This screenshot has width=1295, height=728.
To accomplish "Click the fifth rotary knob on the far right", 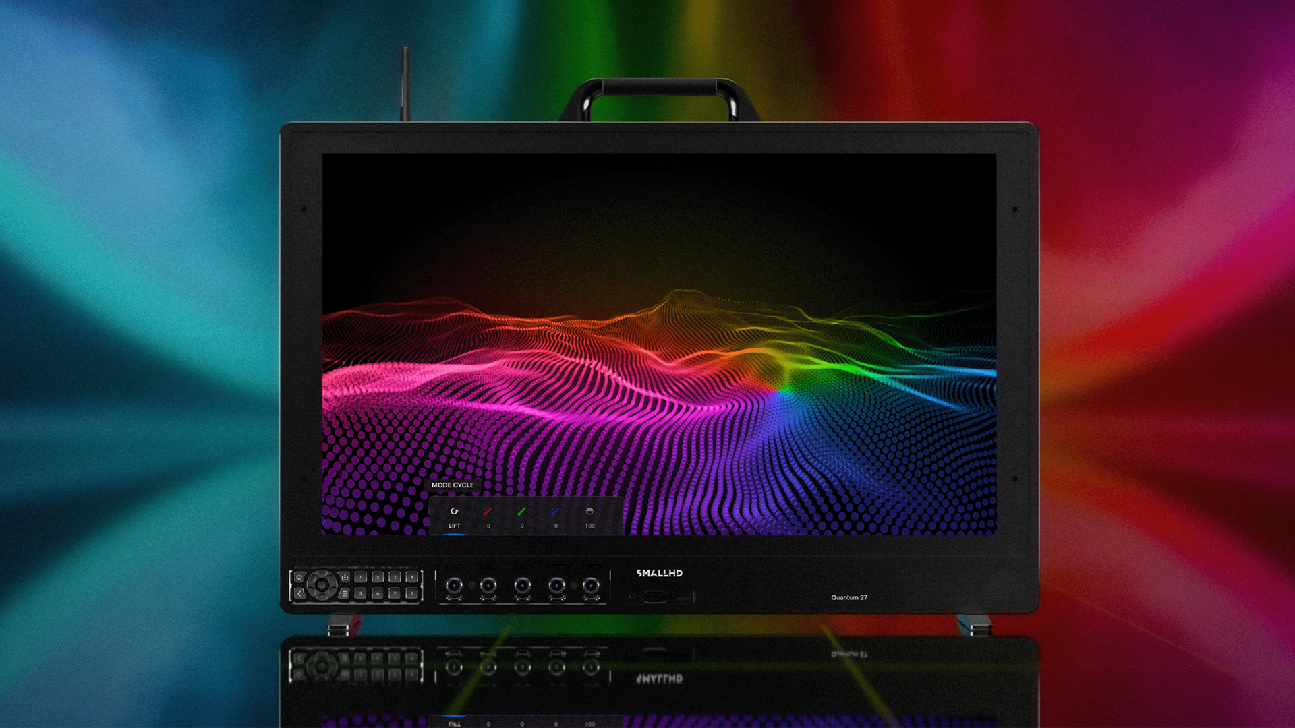I will pos(590,585).
